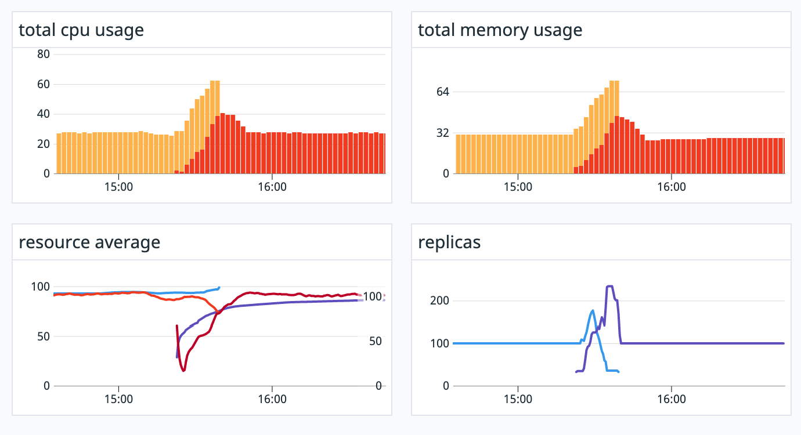
Task: Click the 15:00 tick on cpu usage chart
Action: pos(118,187)
